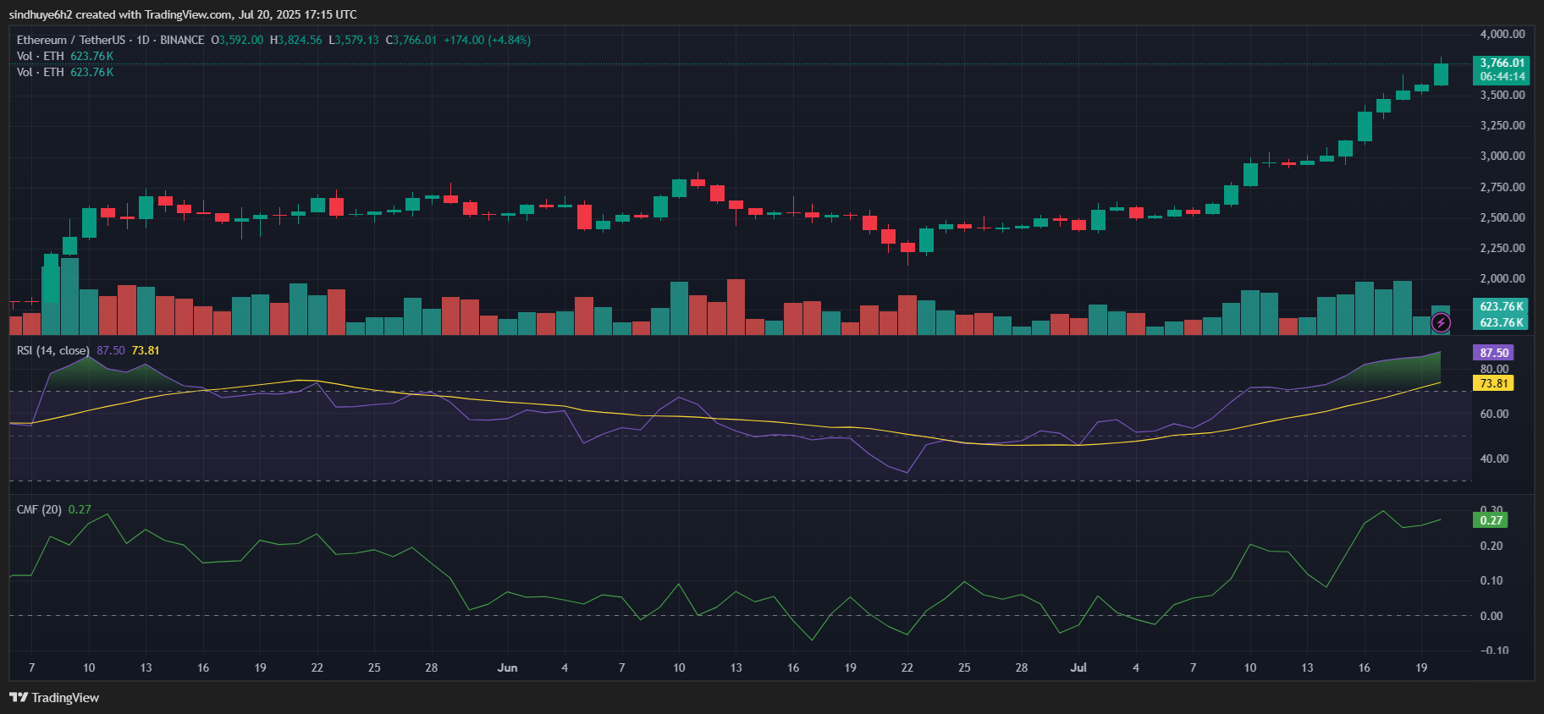The width and height of the screenshot is (1544, 714).
Task: Click the RSI (14, close) legend label
Action: (x=52, y=350)
